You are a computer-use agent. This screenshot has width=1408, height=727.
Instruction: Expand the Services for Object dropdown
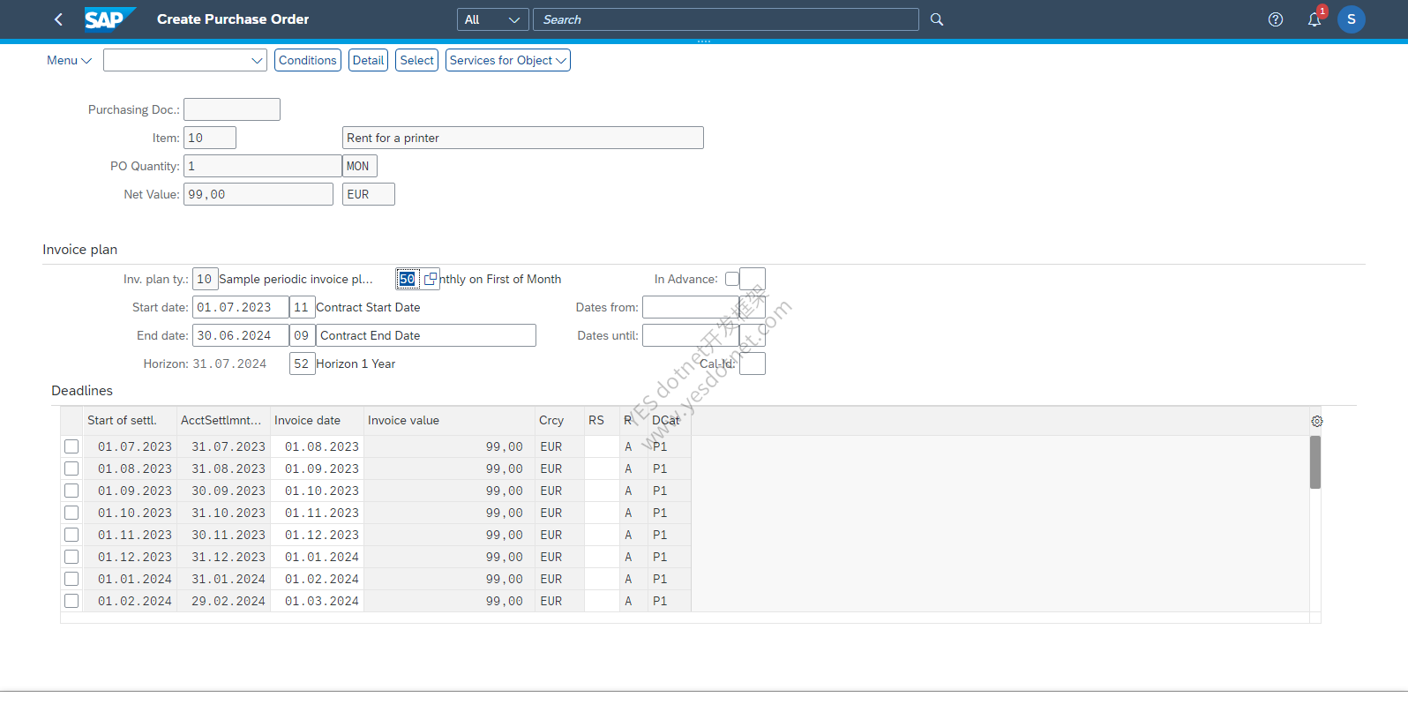pos(508,60)
